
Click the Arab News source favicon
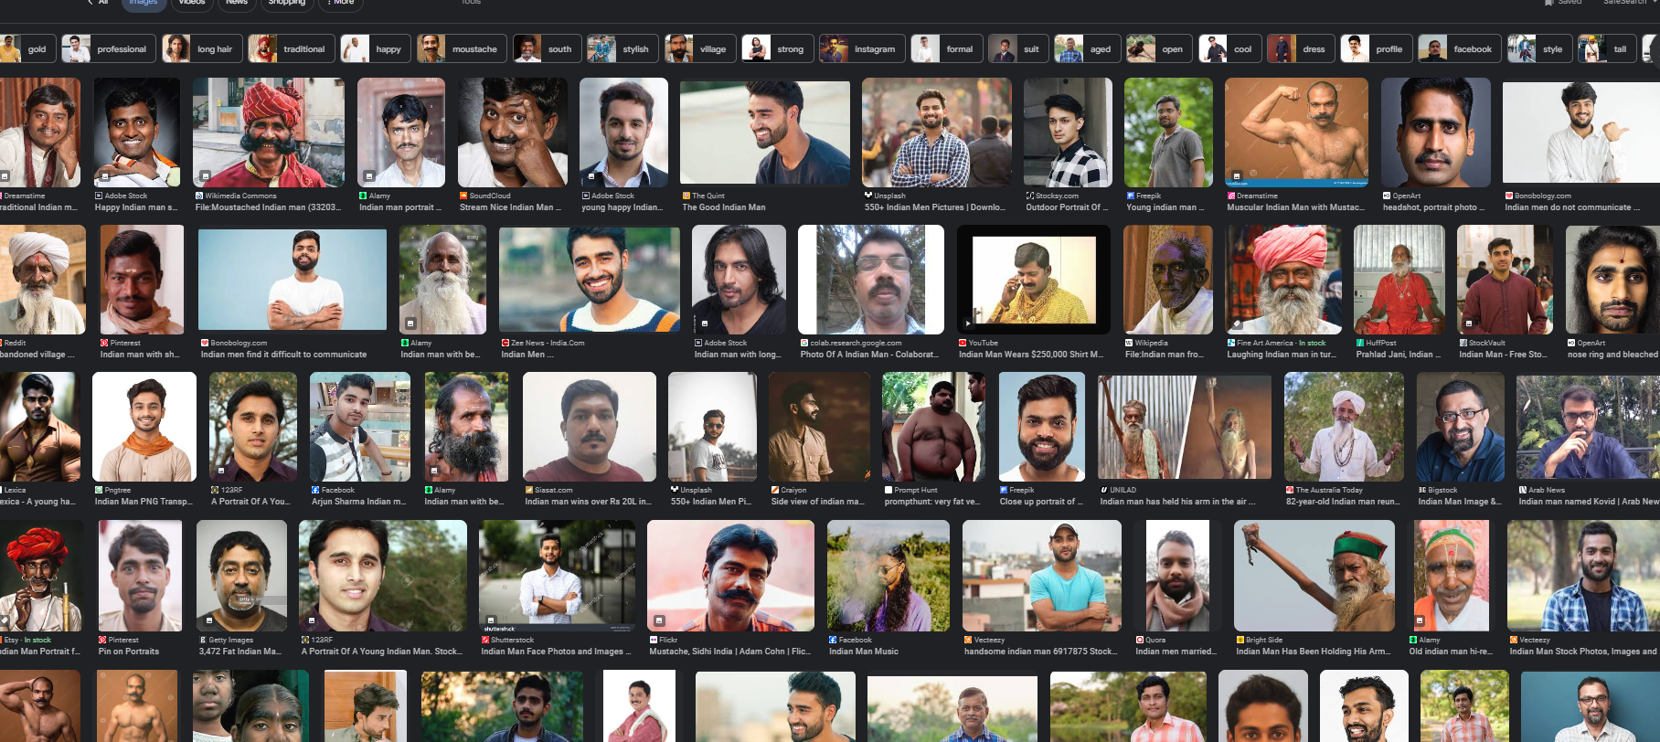1523,490
